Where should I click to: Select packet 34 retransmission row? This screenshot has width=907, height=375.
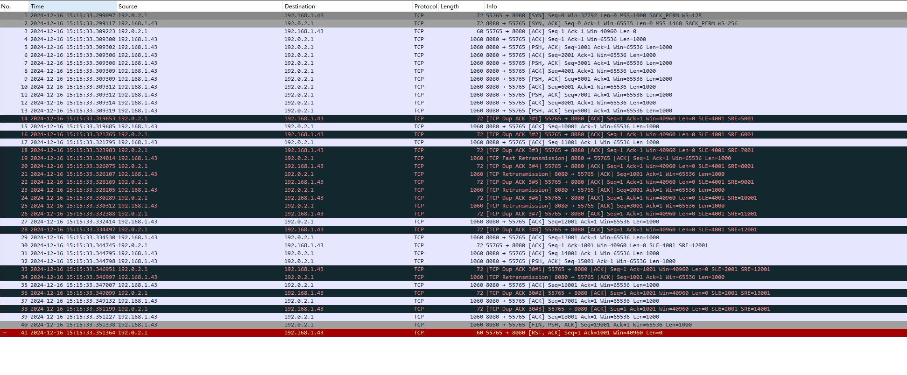point(453,277)
